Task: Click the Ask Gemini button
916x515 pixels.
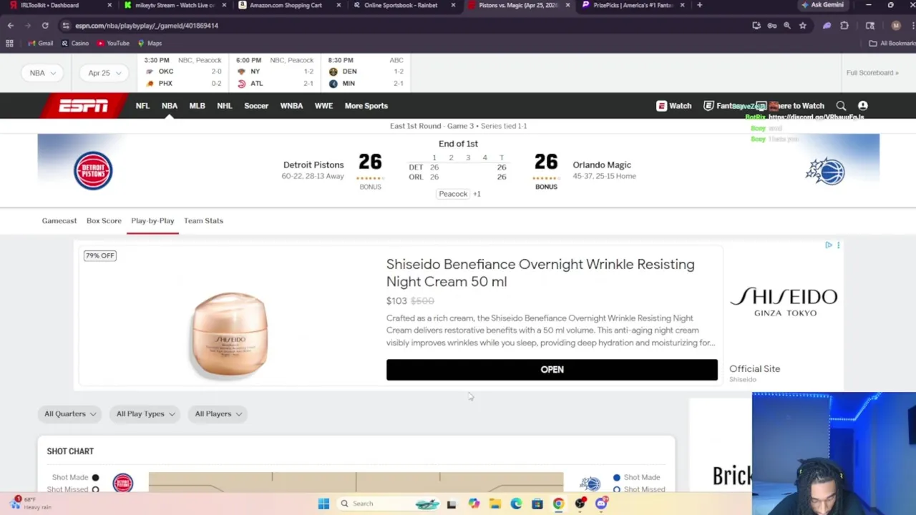Action: 823,5
